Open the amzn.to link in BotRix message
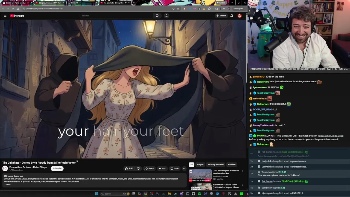This screenshot has width=350, height=197. [330, 136]
